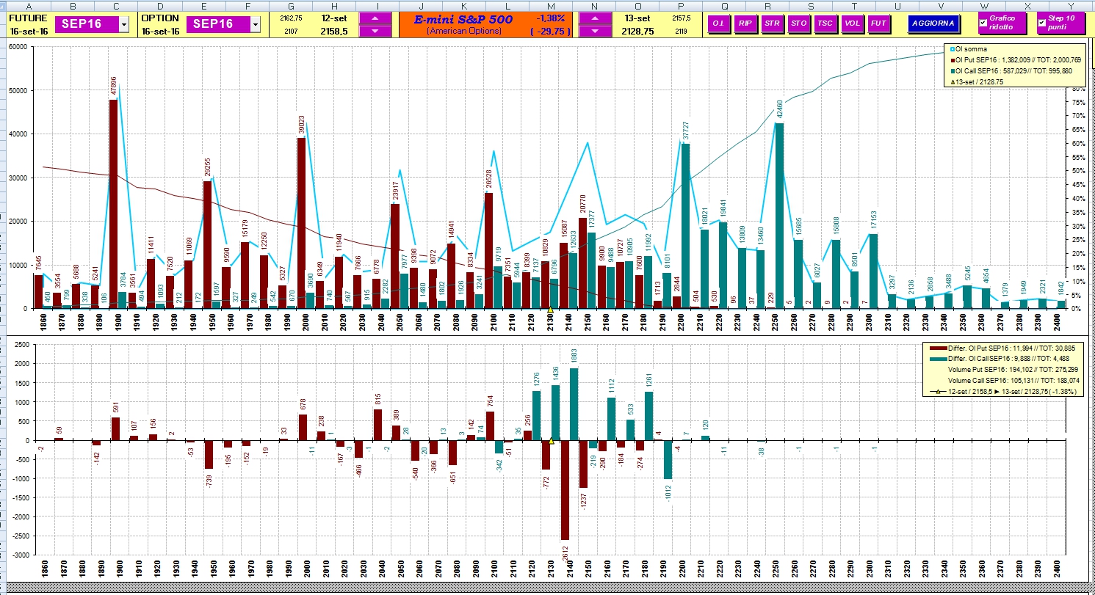Step the 12-set date up with the arrow
This screenshot has width=1095, height=595.
(x=375, y=19)
